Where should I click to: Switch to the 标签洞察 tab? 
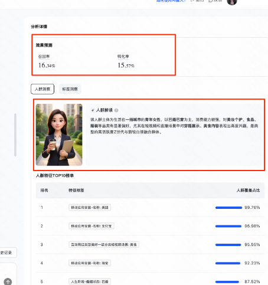click(70, 89)
